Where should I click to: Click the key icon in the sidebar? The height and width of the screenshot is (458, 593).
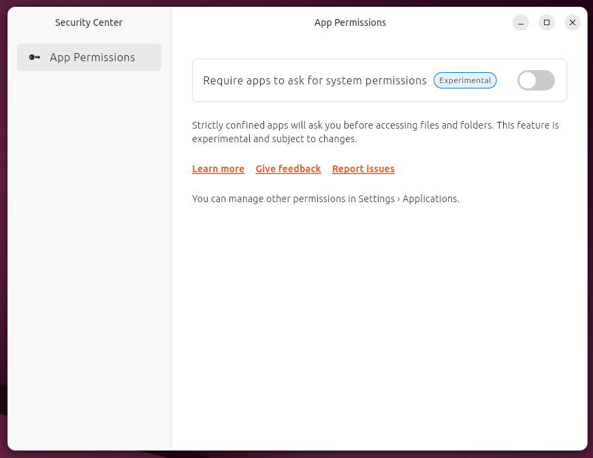[35, 57]
